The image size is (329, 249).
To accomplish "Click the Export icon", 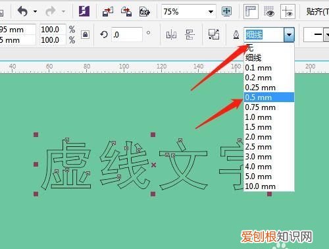I will 126,11.
